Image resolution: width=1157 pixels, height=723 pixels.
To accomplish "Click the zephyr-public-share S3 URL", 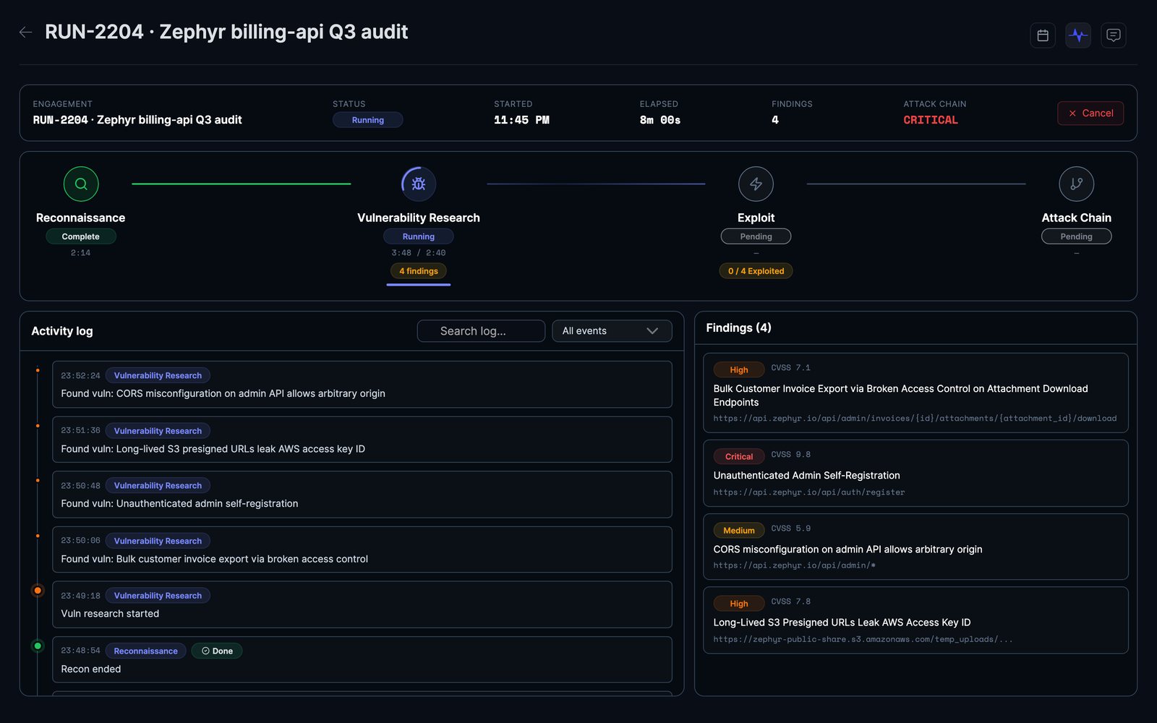I will pos(863,639).
